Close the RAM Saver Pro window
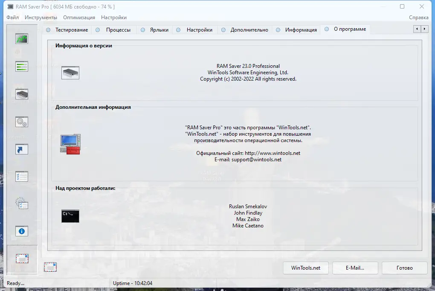435x291 pixels. [422, 6]
